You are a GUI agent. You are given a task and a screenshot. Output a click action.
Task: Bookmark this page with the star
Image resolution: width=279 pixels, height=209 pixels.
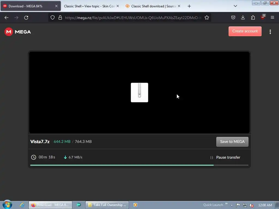pos(207,18)
